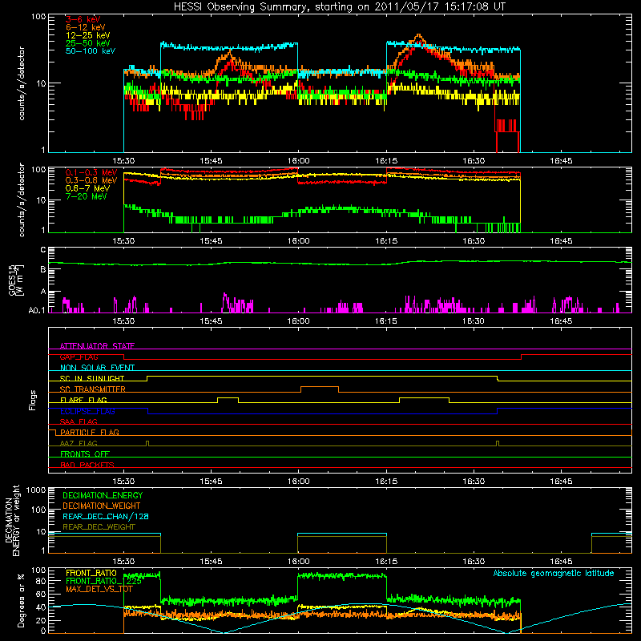Pick the REAR_DEC_CHAN/128 legend label
Image resolution: width=641 pixels, height=641 pixels.
(106, 516)
